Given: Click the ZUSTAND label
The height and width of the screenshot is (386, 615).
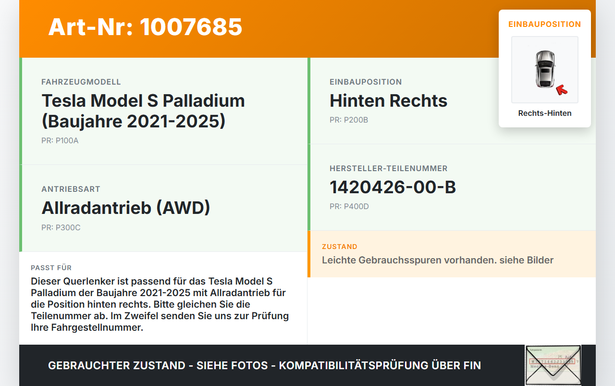Looking at the screenshot, I should tap(340, 247).
